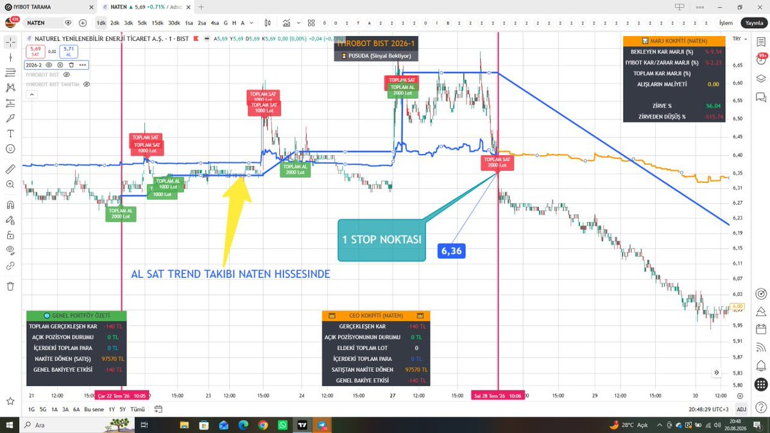The width and height of the screenshot is (770, 433).
Task: Open more options for 2026-2 indicator
Action: click(x=83, y=65)
